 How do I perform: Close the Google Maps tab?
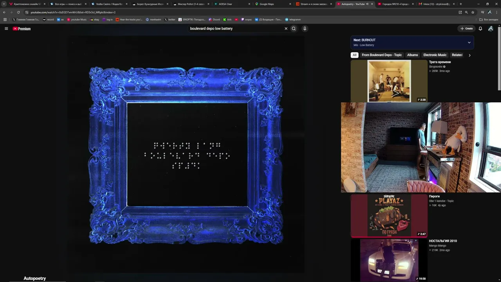coord(290,4)
